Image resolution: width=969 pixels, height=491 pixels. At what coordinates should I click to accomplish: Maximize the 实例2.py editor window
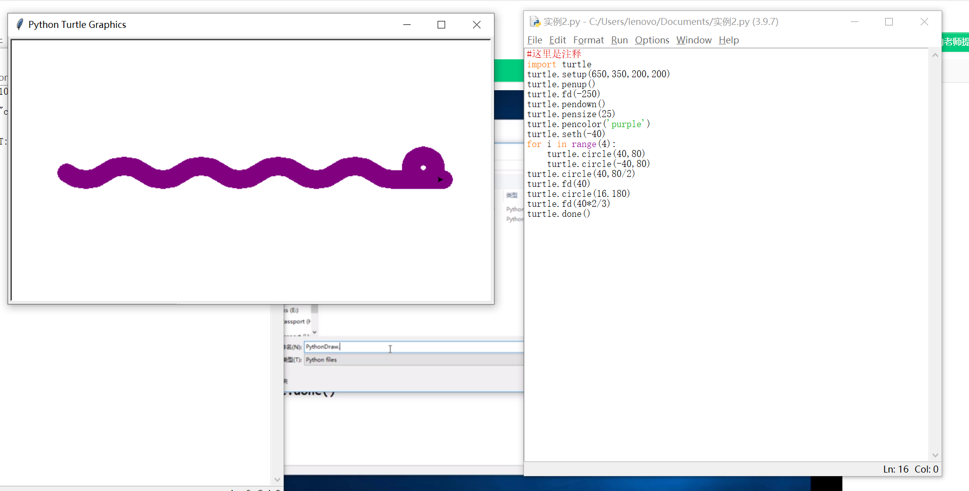click(x=889, y=21)
